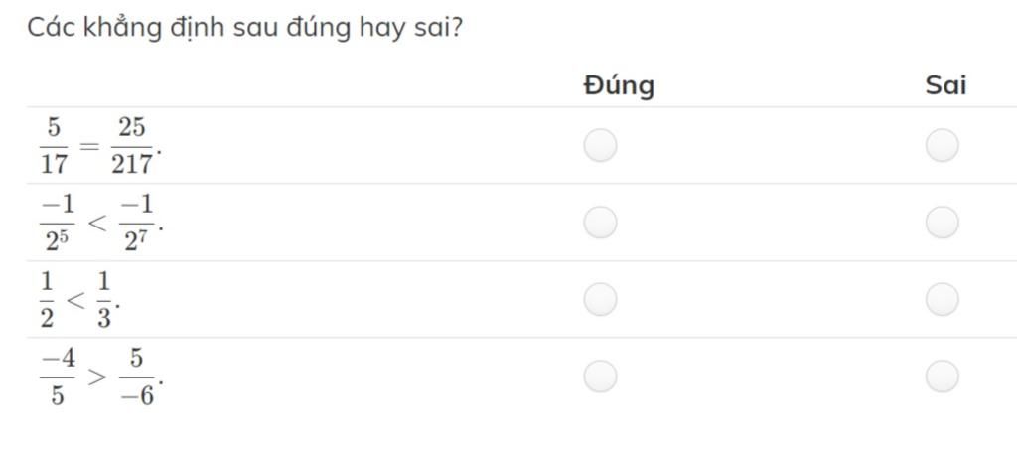This screenshot has height=453, width=1017.
Task: Click the fraction -4/5 in last row
Action: click(57, 377)
